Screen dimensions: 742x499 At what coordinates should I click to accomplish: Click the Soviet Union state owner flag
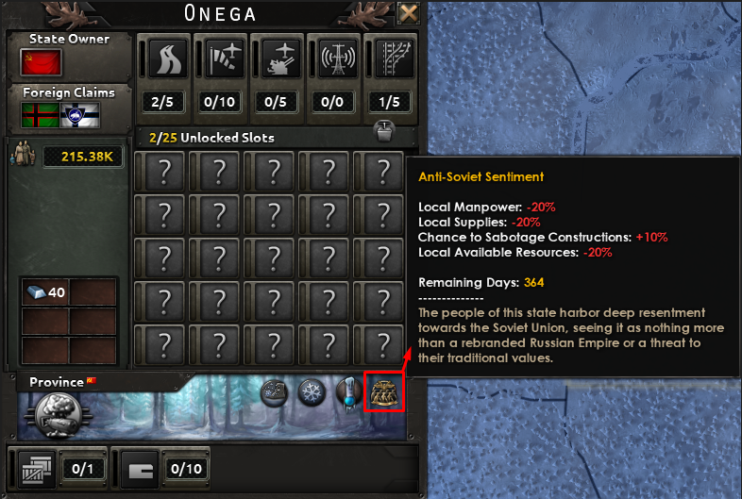41,62
